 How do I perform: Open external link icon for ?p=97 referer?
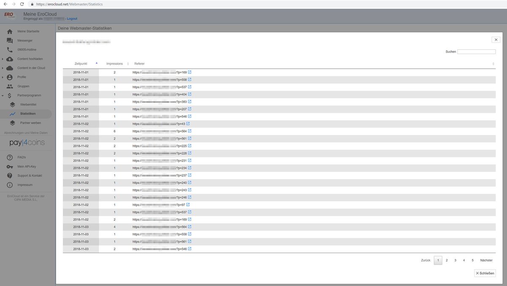(188, 205)
